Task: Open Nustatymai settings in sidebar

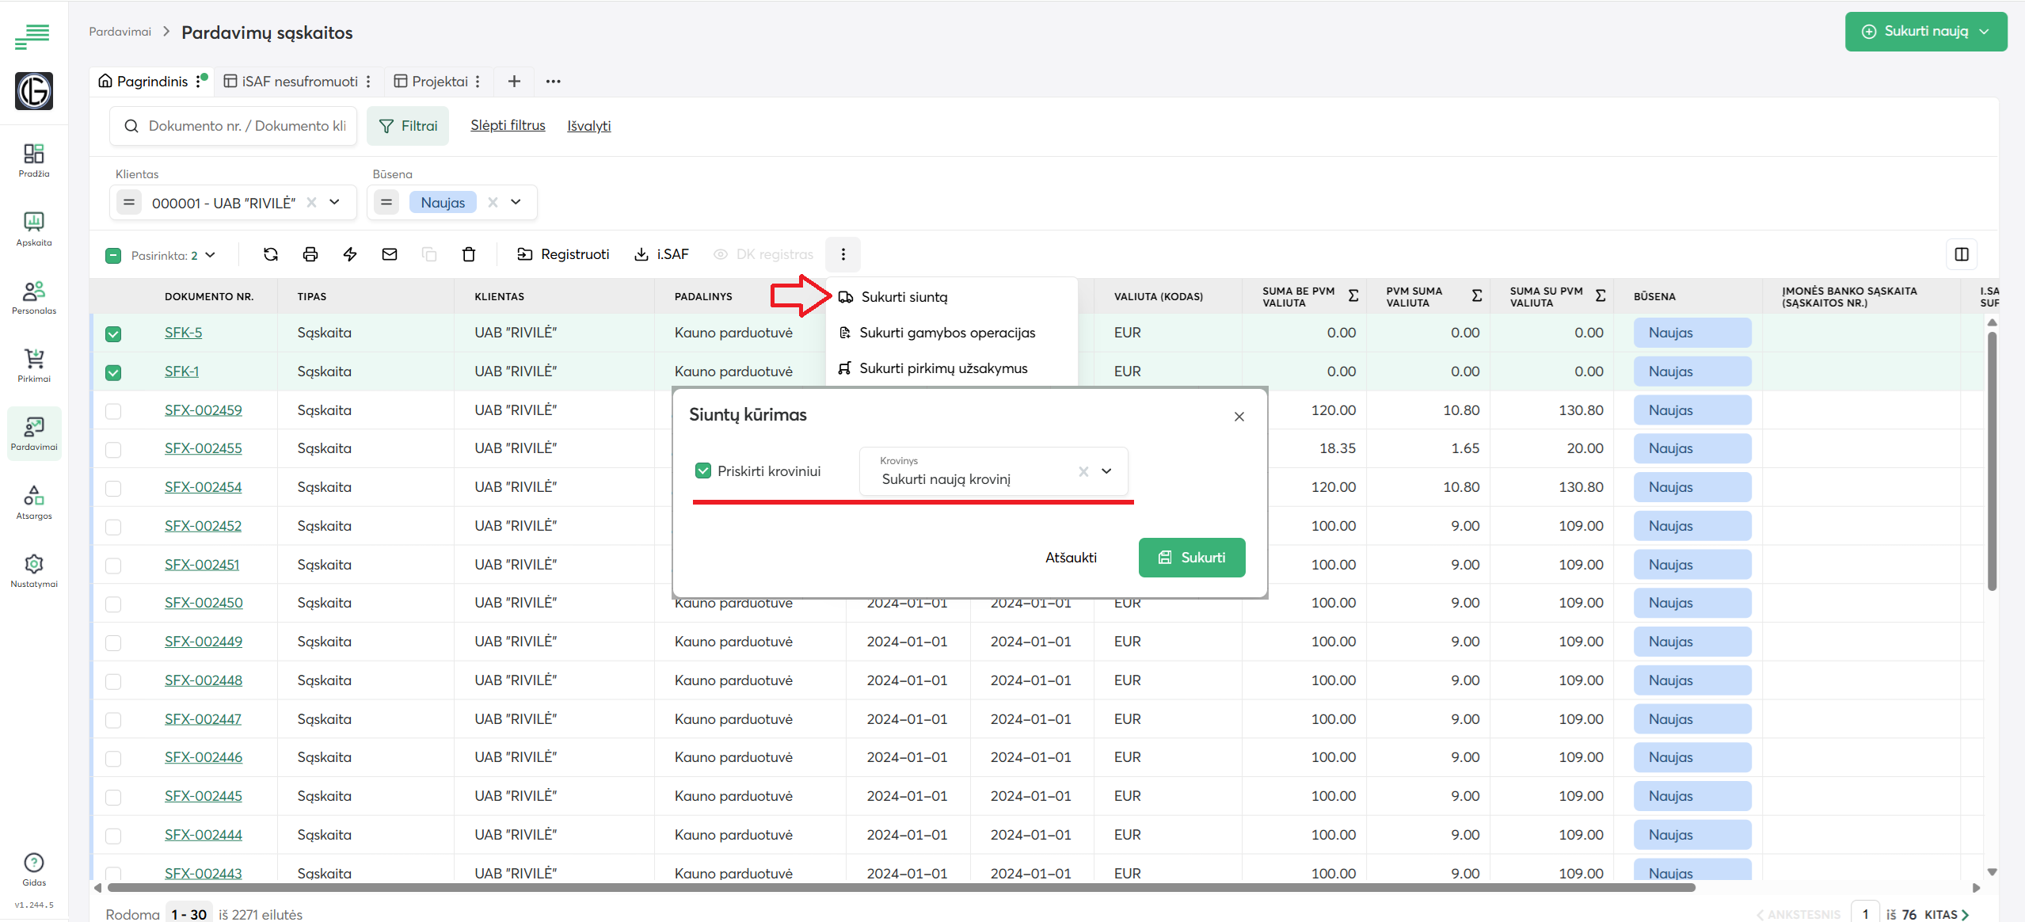Action: click(34, 570)
